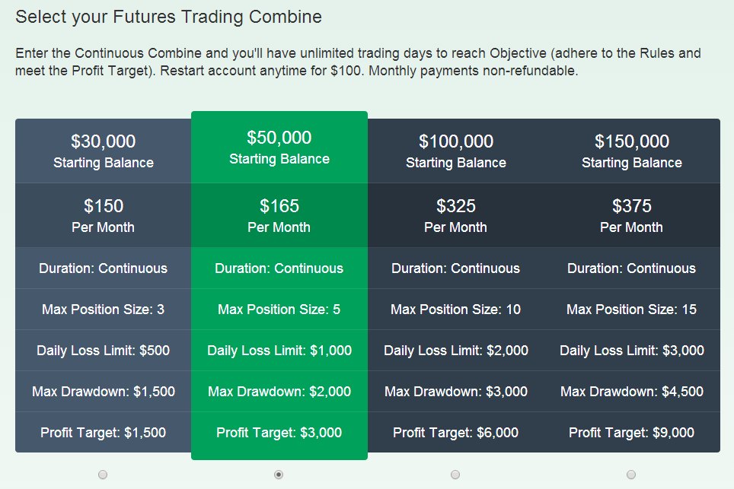Image resolution: width=734 pixels, height=489 pixels.
Task: Click Max Position Size: 3 row
Action: click(x=103, y=309)
